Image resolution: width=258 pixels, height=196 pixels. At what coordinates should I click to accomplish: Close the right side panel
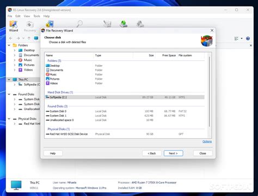pos(251,46)
